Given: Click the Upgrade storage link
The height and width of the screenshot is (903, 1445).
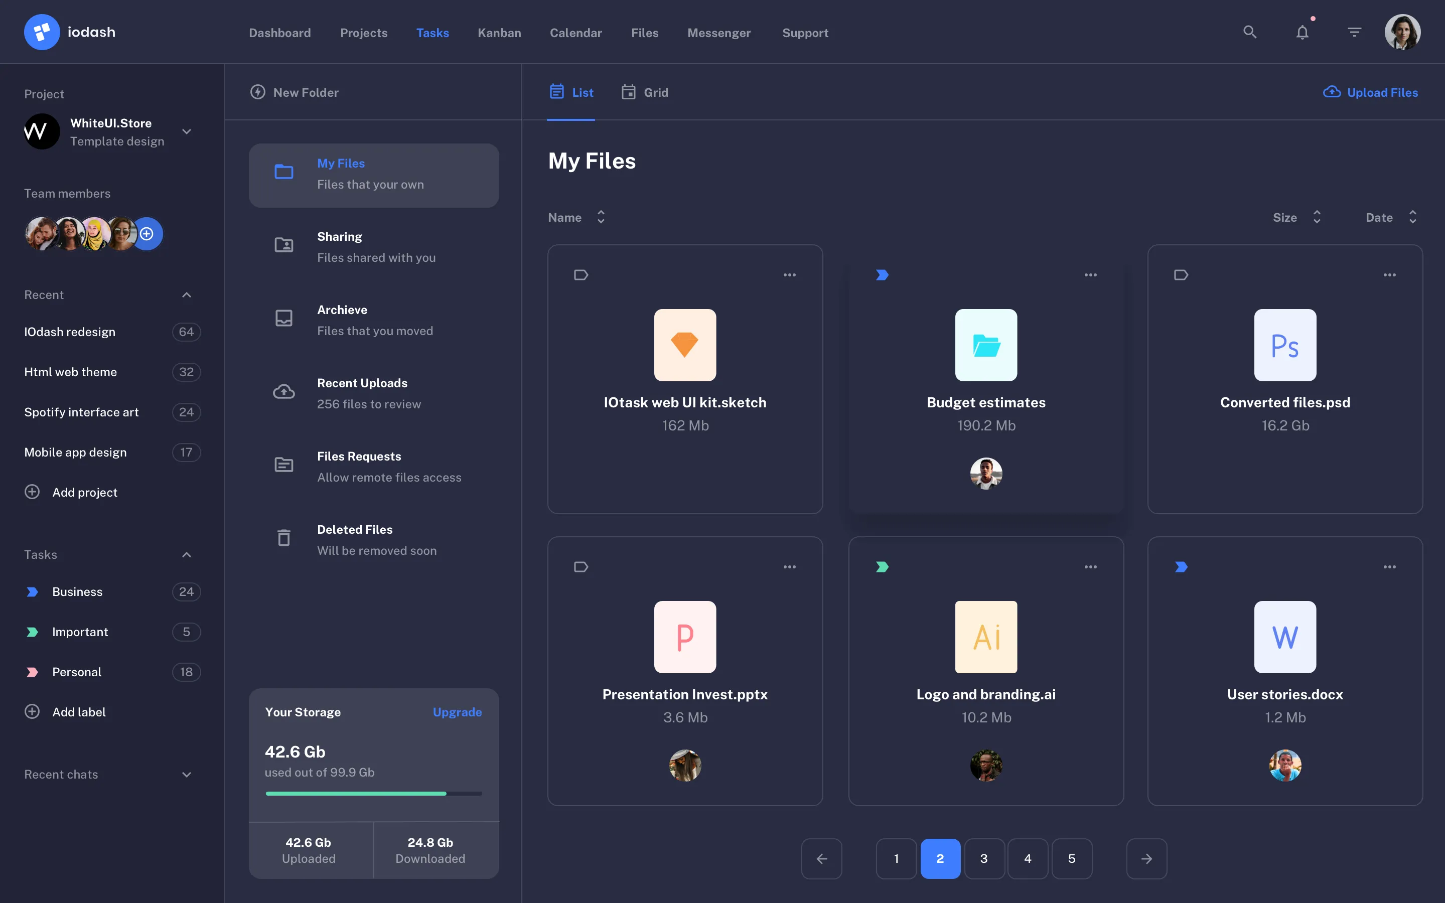Looking at the screenshot, I should pyautogui.click(x=457, y=712).
